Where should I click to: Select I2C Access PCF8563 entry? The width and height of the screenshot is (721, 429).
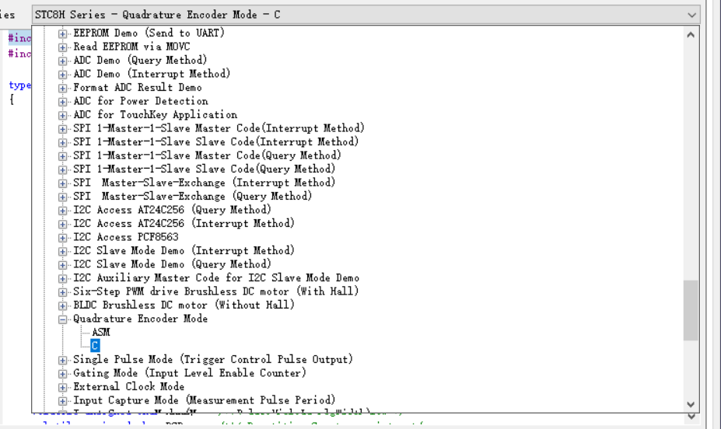(x=125, y=237)
